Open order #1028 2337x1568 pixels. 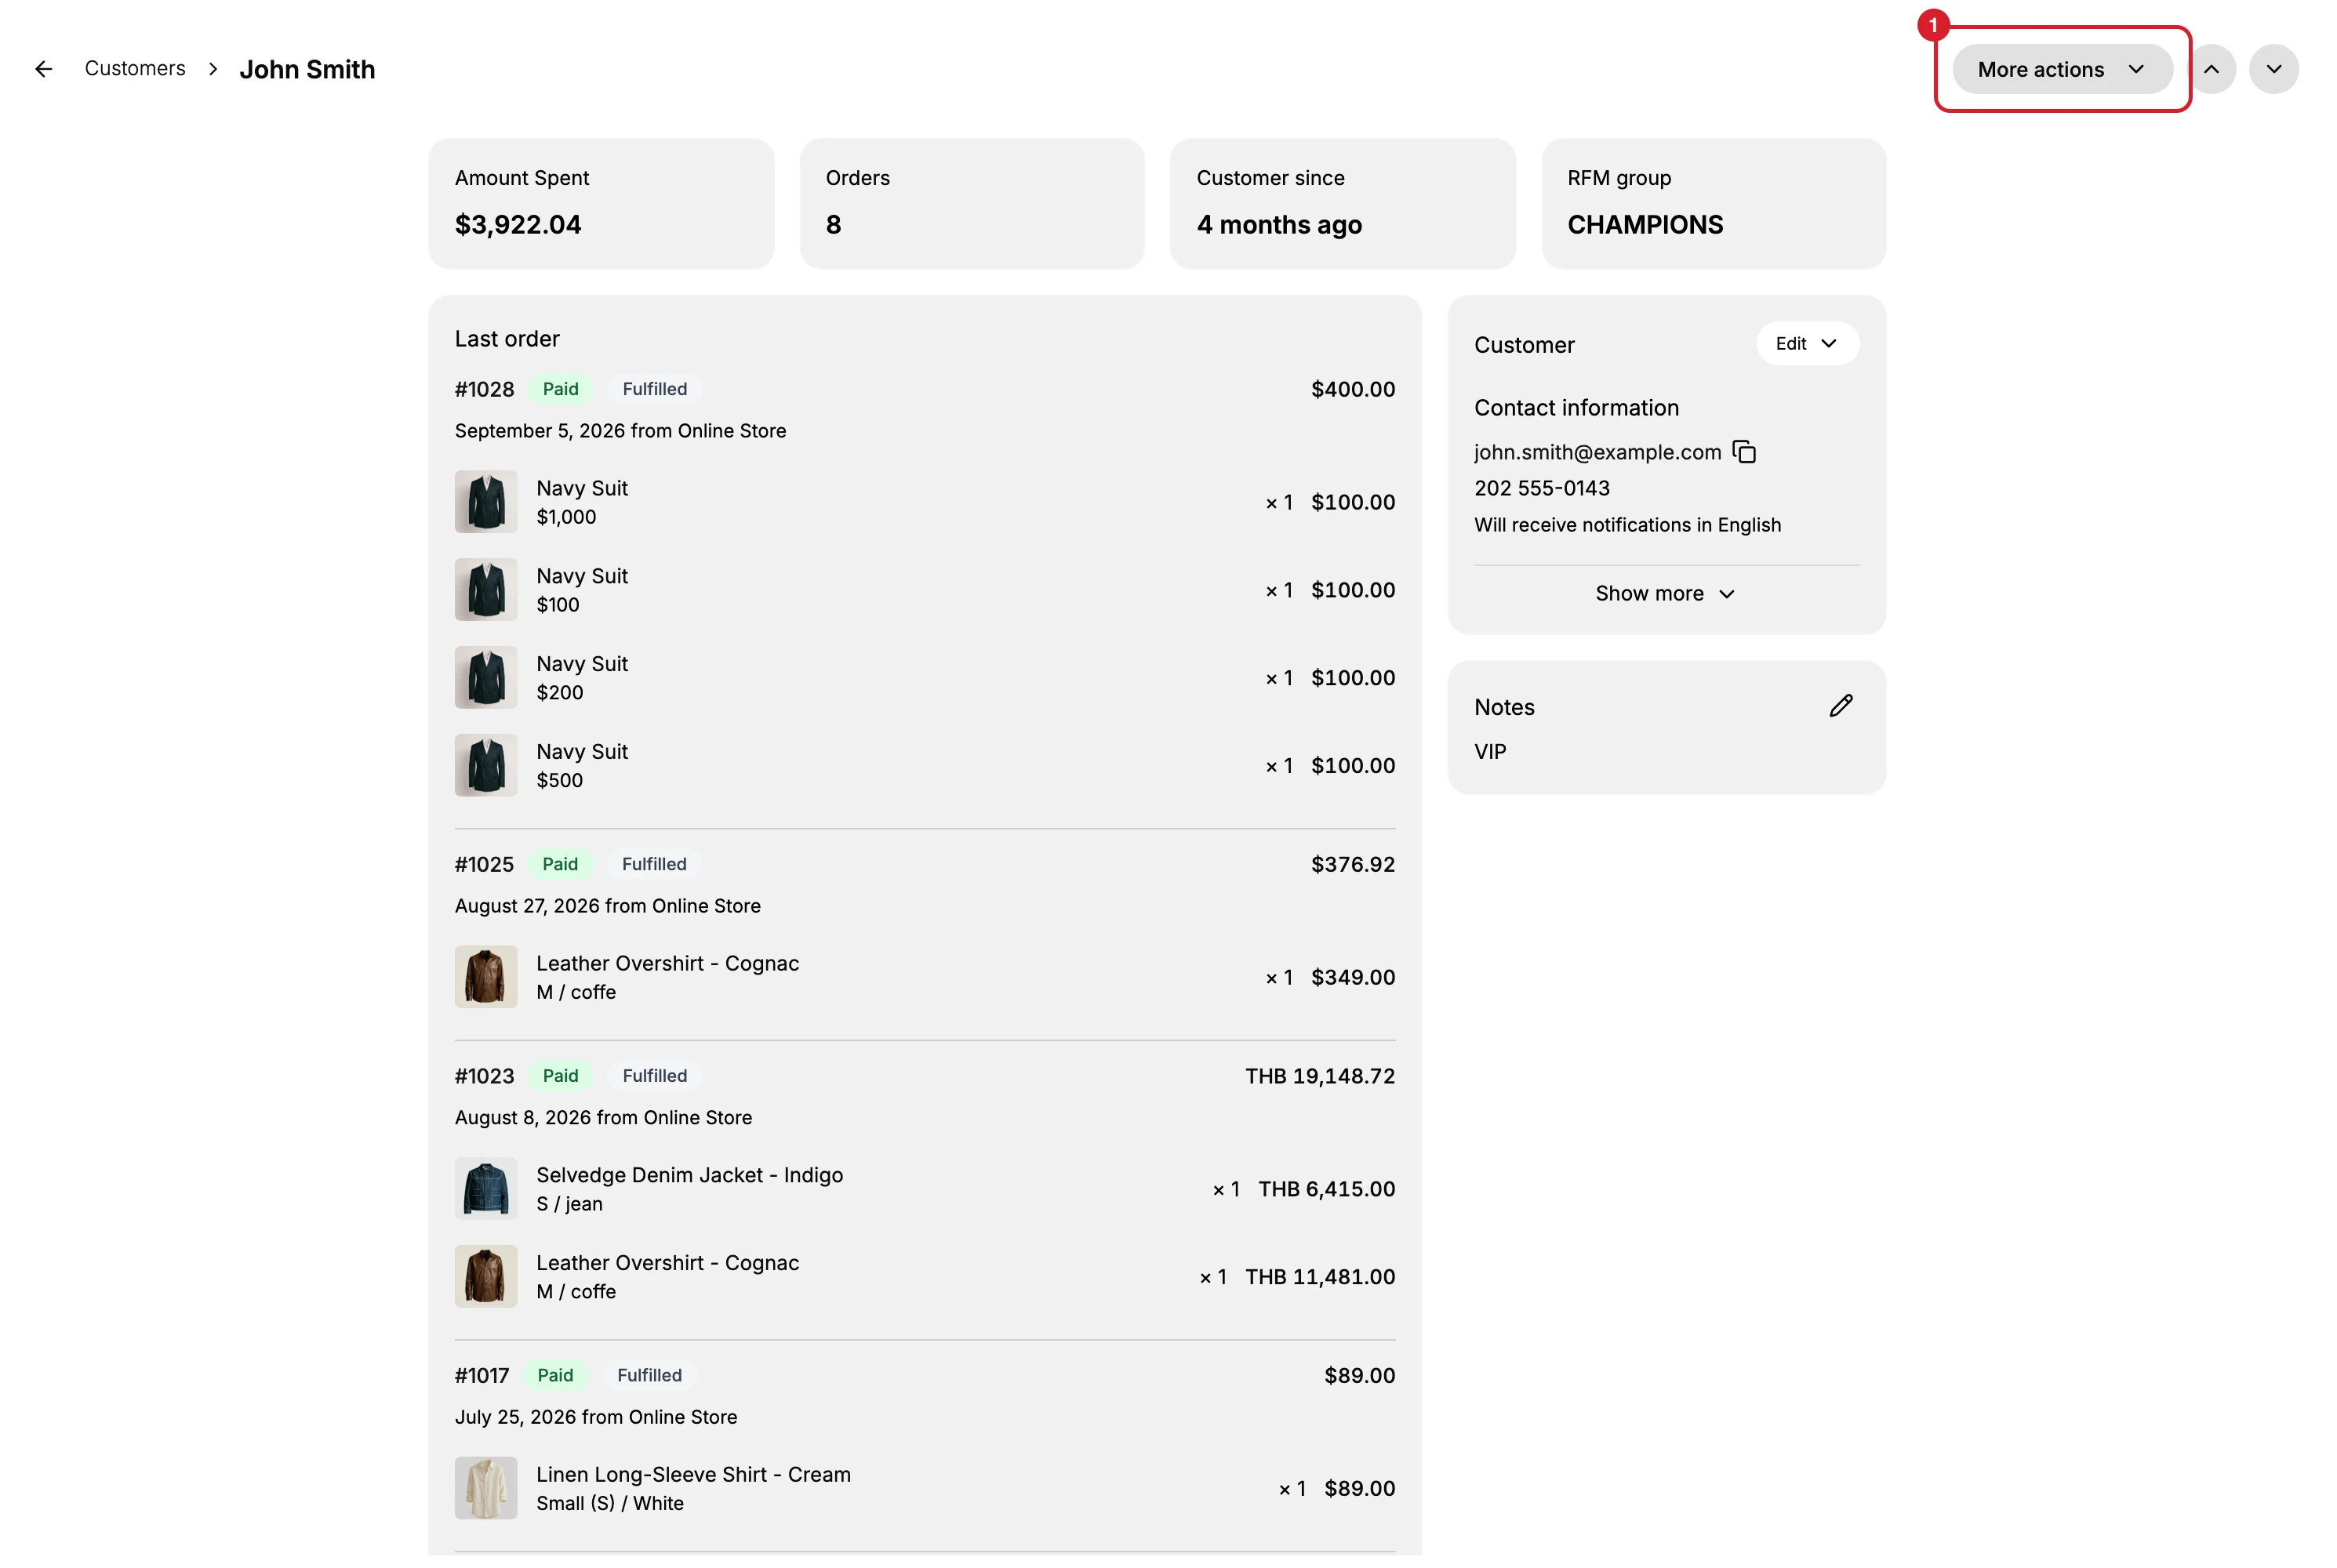(x=484, y=389)
